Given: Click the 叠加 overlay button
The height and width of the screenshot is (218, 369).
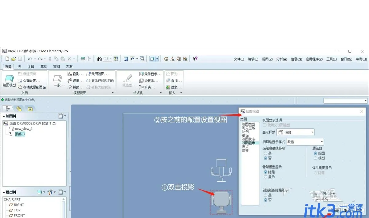Looking at the screenshot, I should tap(174, 81).
